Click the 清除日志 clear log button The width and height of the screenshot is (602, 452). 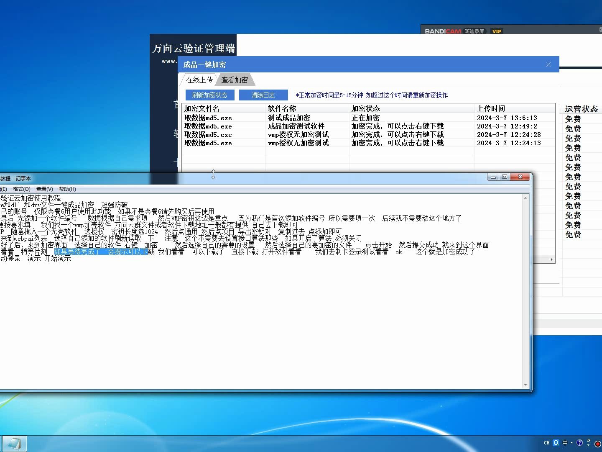pos(263,95)
